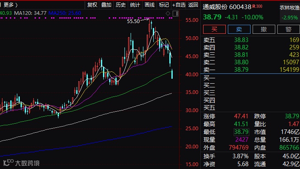The width and height of the screenshot is (300, 169).
Task: Select the 卖二 price 38.80
Action: [241, 62]
